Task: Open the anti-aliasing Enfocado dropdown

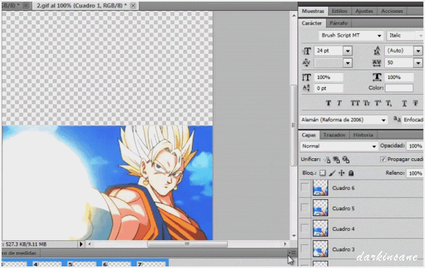Action: click(412, 120)
